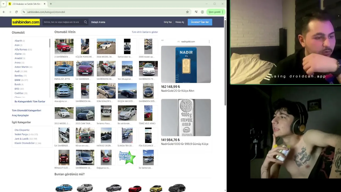Click the '141 984,76 ₺' price text
This screenshot has width=341, height=192.
point(170,140)
